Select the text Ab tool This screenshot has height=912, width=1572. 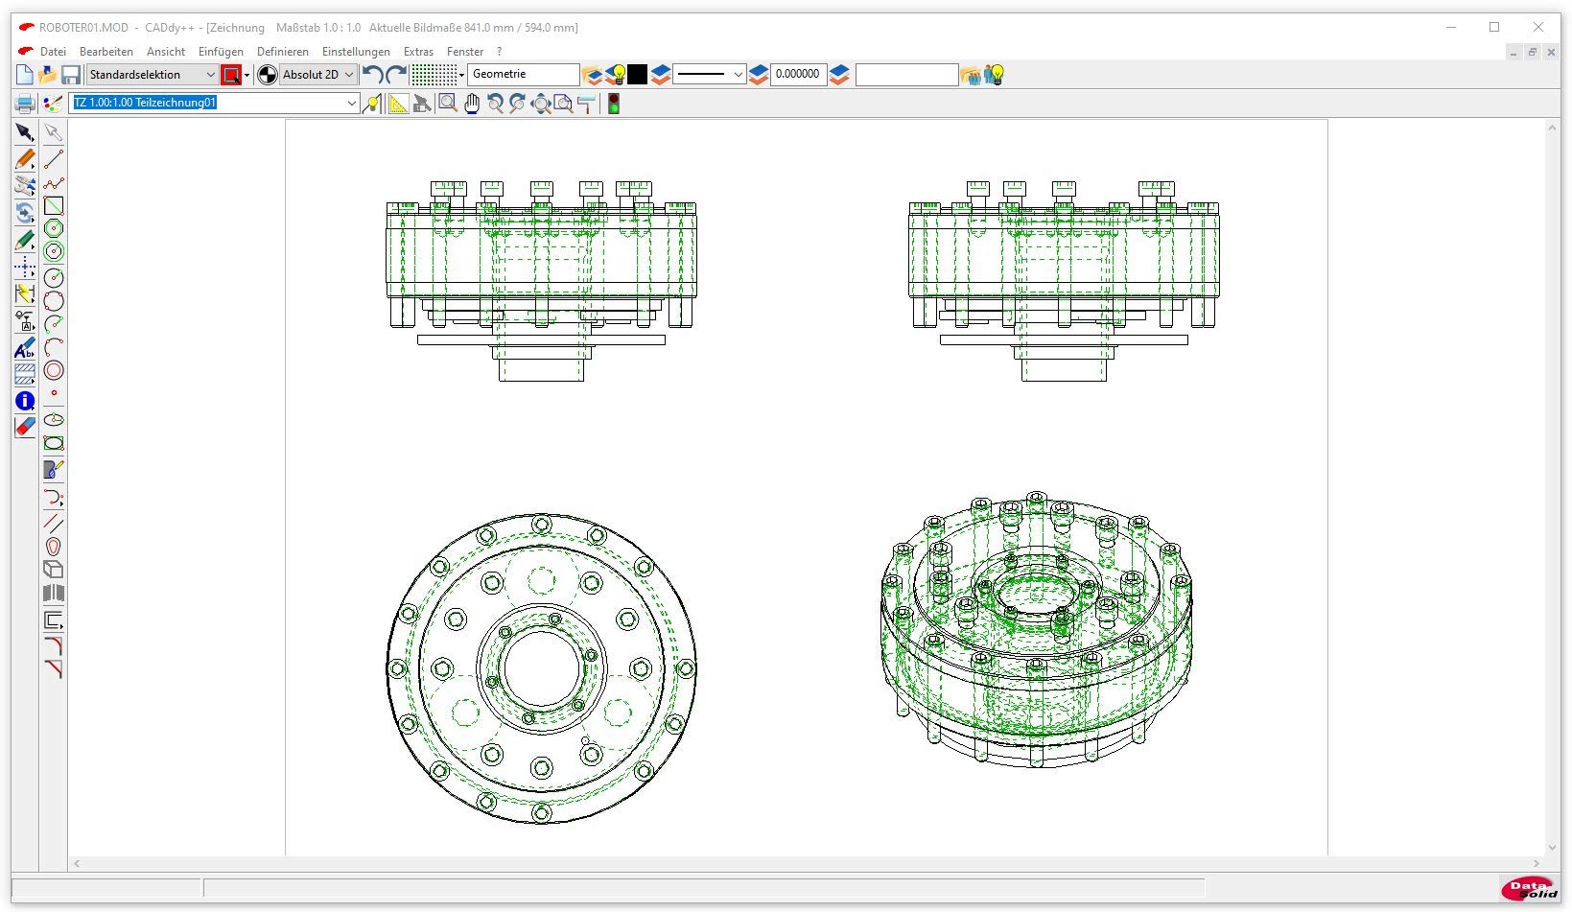pos(25,347)
